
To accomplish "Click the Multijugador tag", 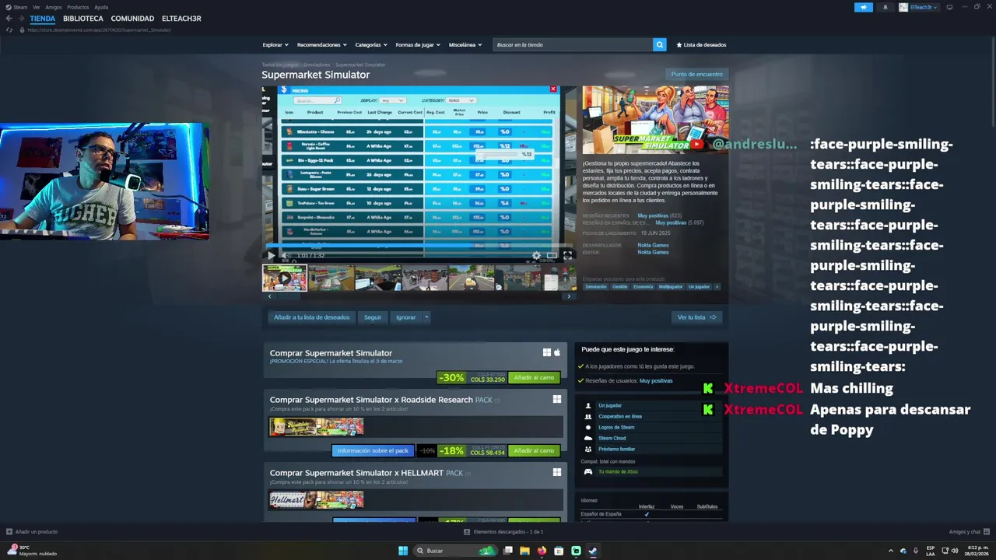I will (671, 286).
